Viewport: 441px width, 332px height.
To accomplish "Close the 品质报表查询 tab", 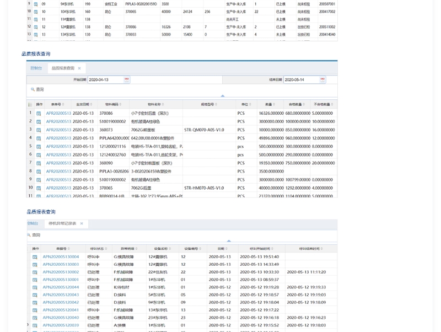I will [x=79, y=68].
